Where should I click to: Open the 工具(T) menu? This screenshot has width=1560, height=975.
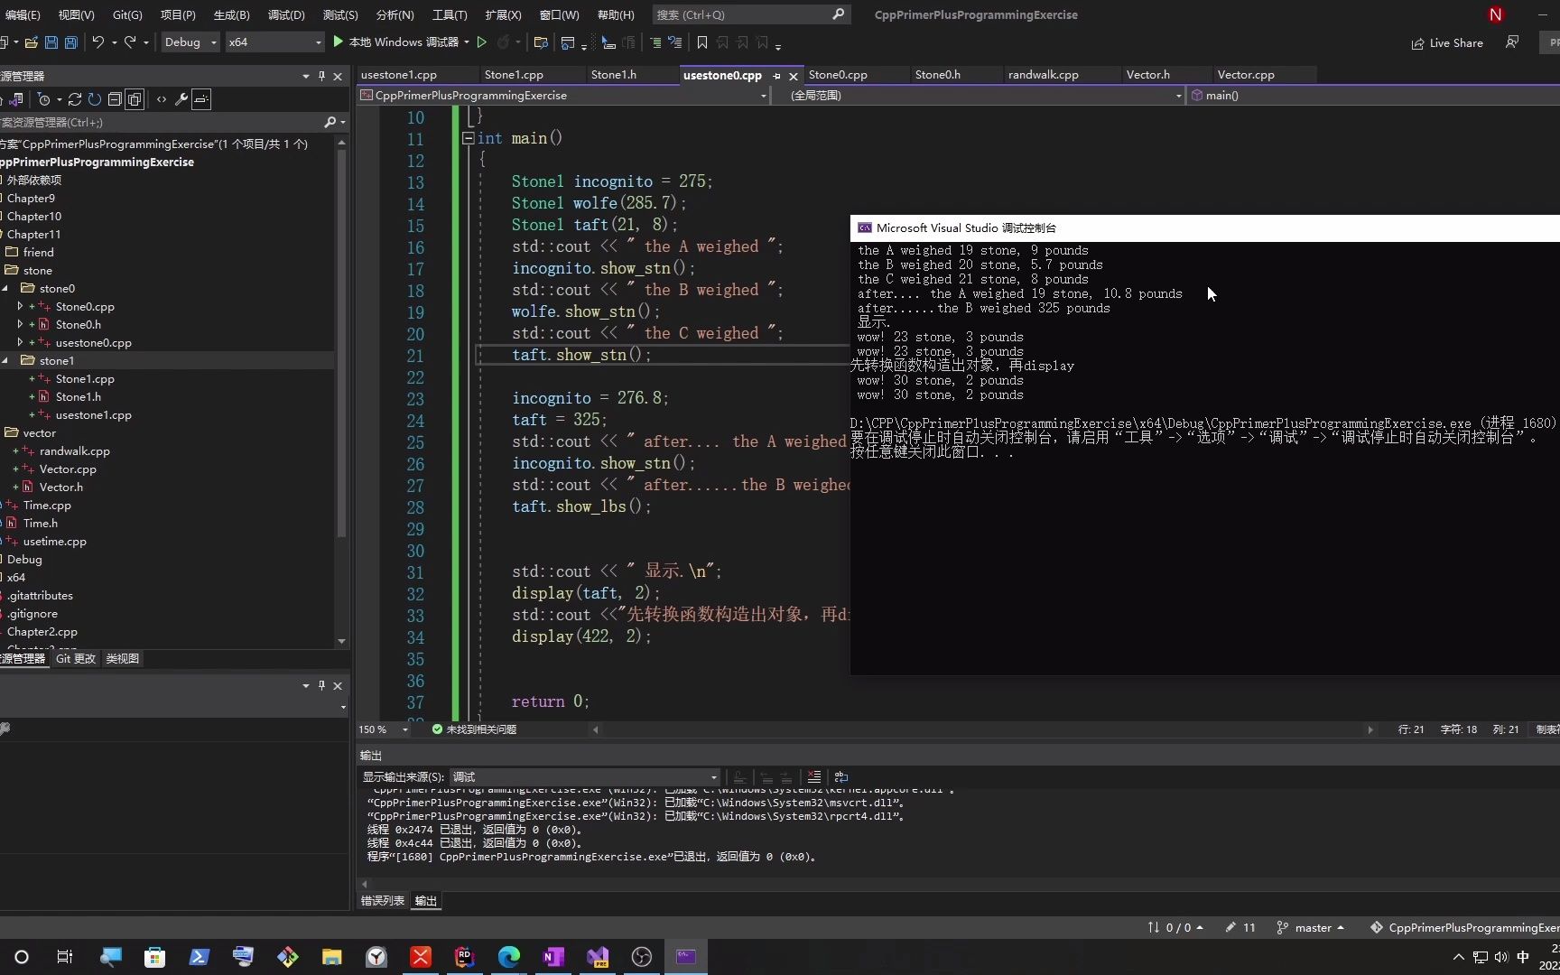pyautogui.click(x=450, y=14)
